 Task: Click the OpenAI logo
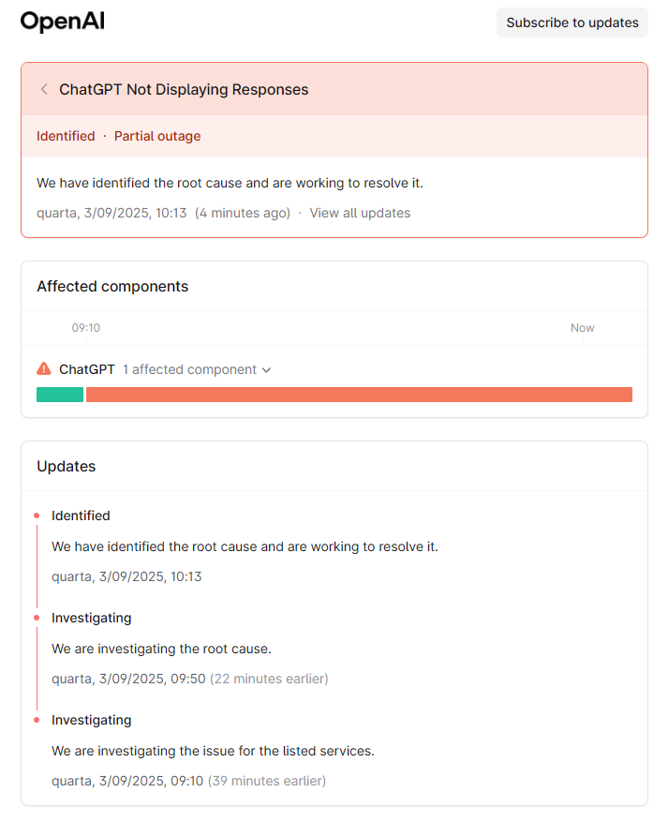[x=62, y=21]
